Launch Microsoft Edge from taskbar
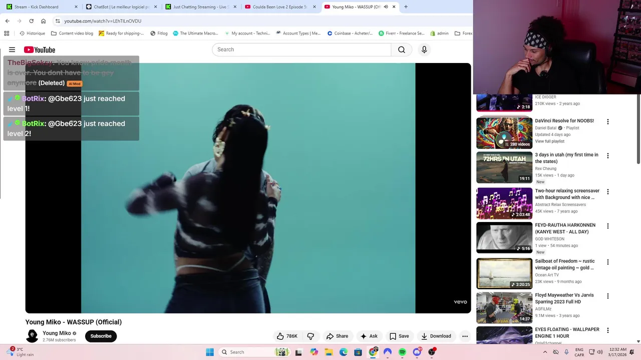This screenshot has height=360, width=641. coord(343,352)
